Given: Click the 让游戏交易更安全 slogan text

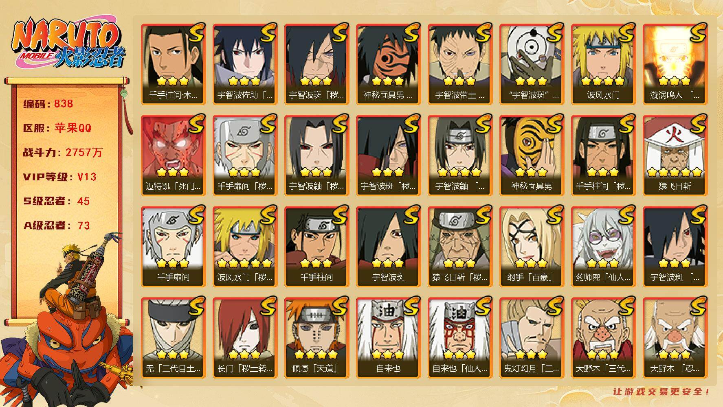Looking at the screenshot, I should [661, 392].
